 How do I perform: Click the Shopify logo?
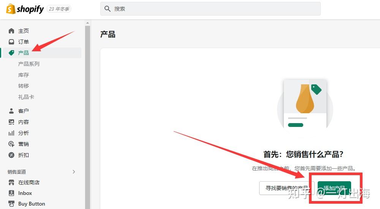click(x=25, y=9)
